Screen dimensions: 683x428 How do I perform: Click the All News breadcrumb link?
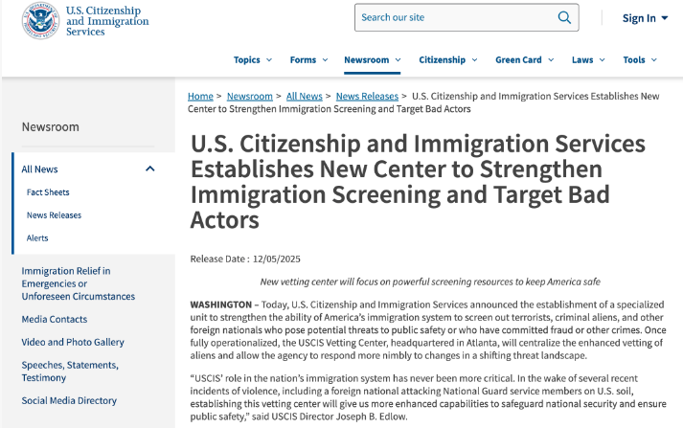[305, 97]
